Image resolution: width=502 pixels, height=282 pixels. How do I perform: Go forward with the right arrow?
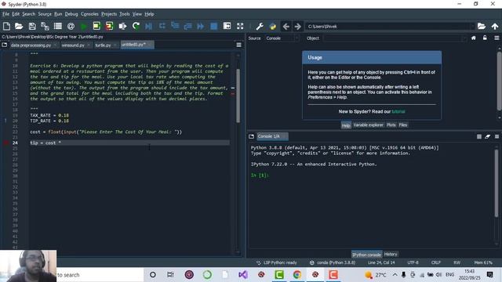pos(298,26)
